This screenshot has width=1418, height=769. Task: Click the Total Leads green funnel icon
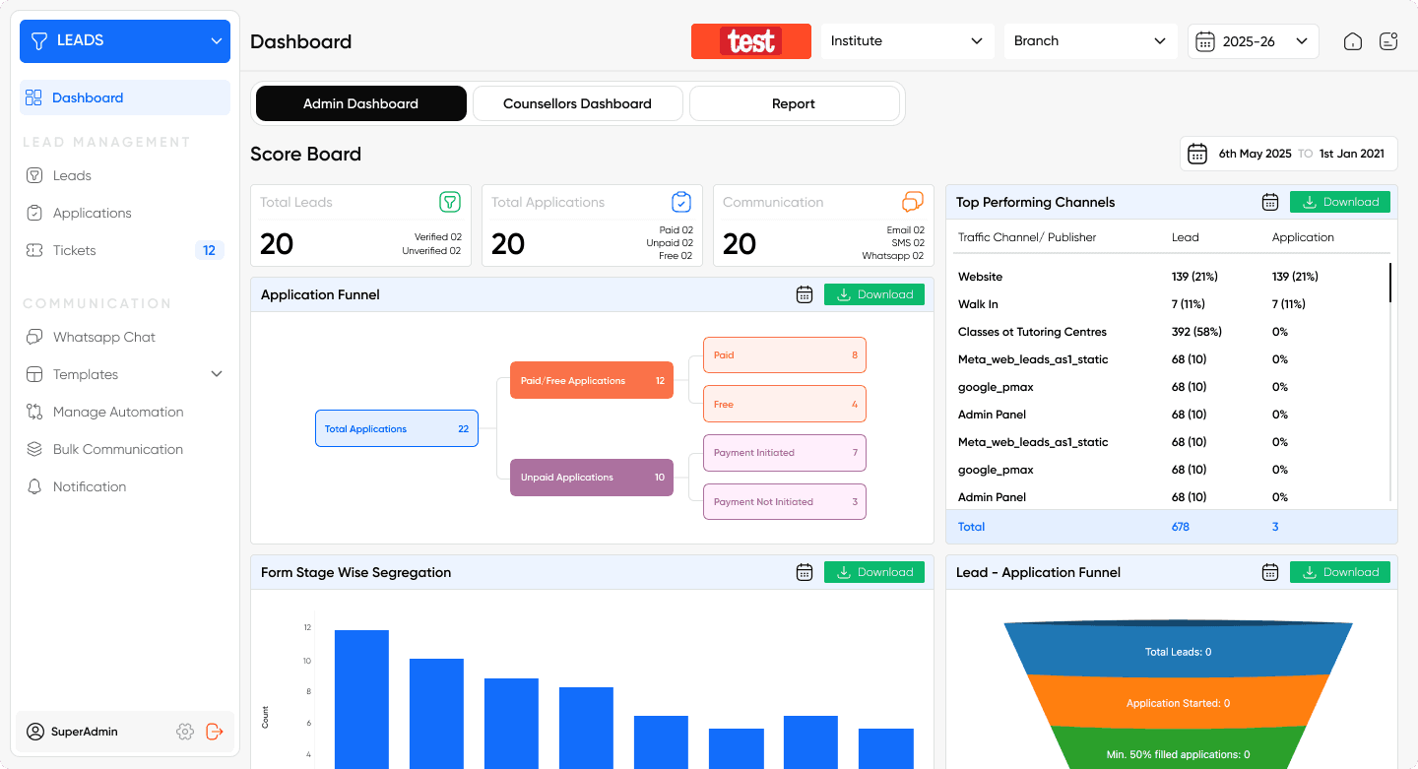tap(450, 202)
